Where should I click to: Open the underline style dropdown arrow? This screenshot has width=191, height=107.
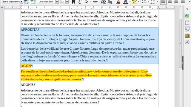tap(91, 1)
